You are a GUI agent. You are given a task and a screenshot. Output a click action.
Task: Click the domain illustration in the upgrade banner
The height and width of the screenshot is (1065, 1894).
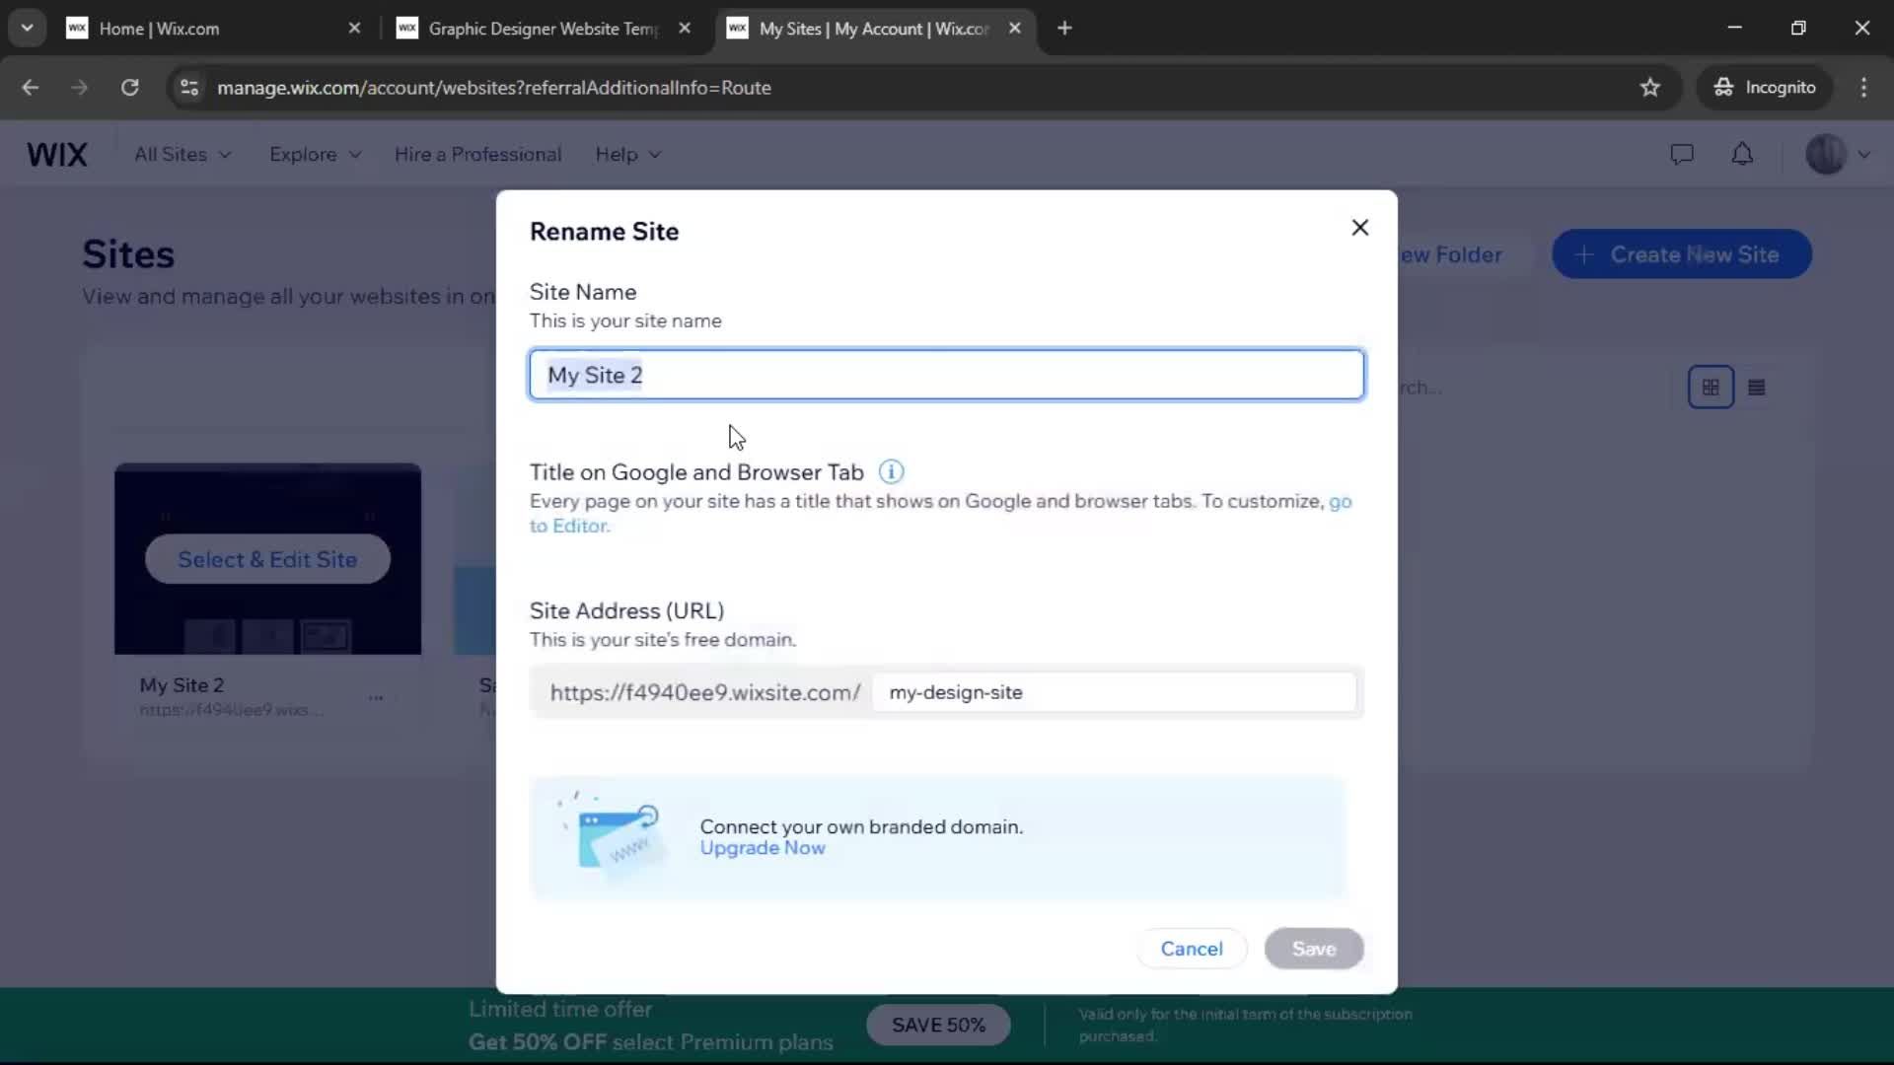pyautogui.click(x=614, y=833)
